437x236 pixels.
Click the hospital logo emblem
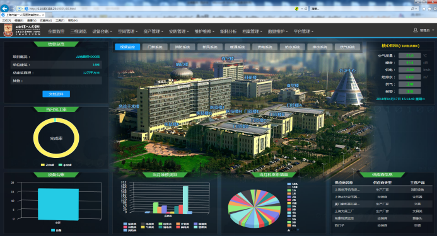(8, 31)
